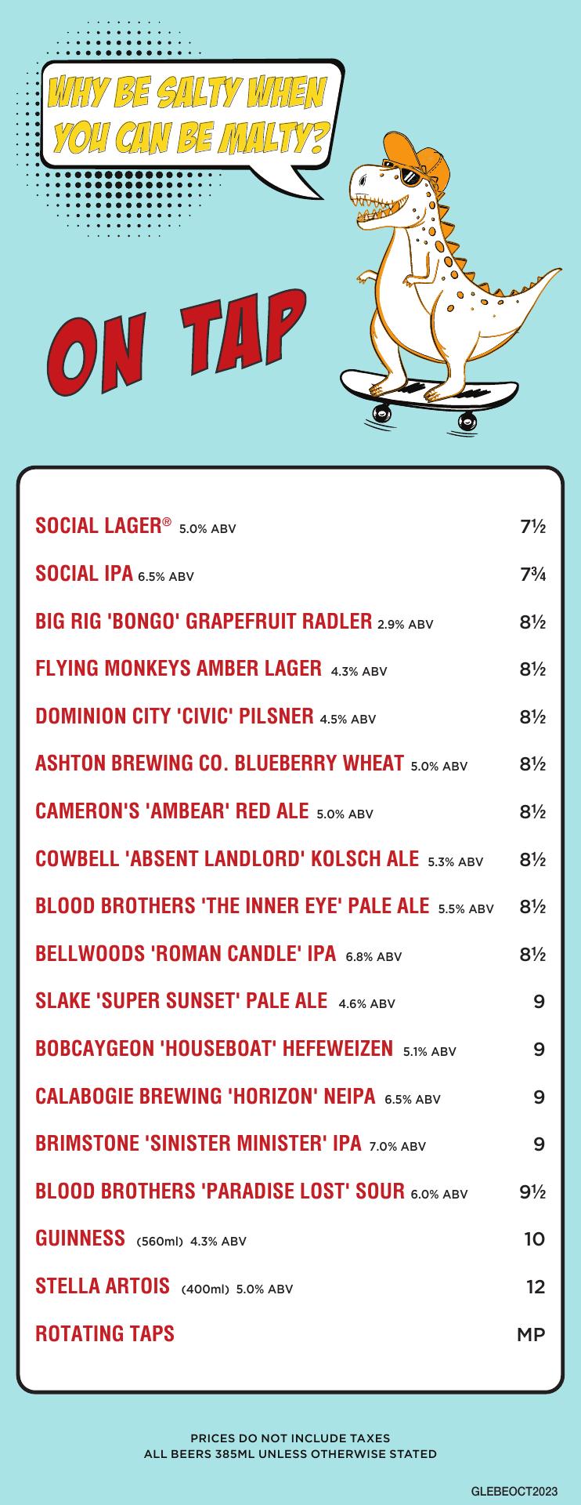The width and height of the screenshot is (581, 1505).
Task: Click the Stella Artois price 12
Action: [536, 1286]
